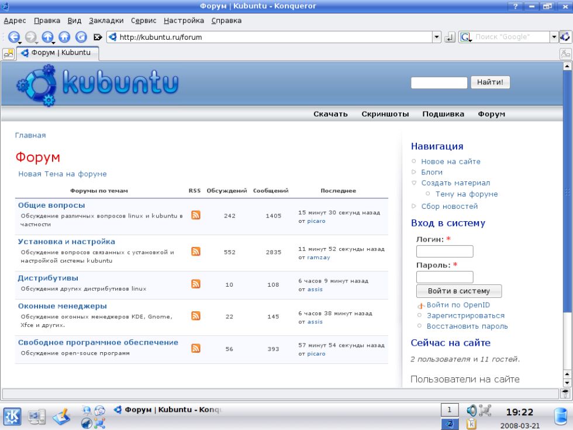Go back with the Back arrow button
The width and height of the screenshot is (573, 430).
(14, 37)
